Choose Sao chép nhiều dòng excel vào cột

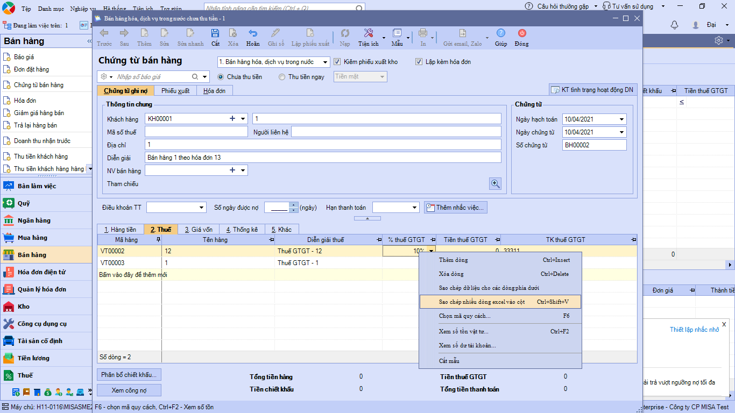tap(500, 302)
